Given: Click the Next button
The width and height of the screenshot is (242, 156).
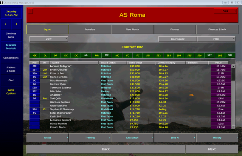Looking at the screenshot, I should (212, 149).
